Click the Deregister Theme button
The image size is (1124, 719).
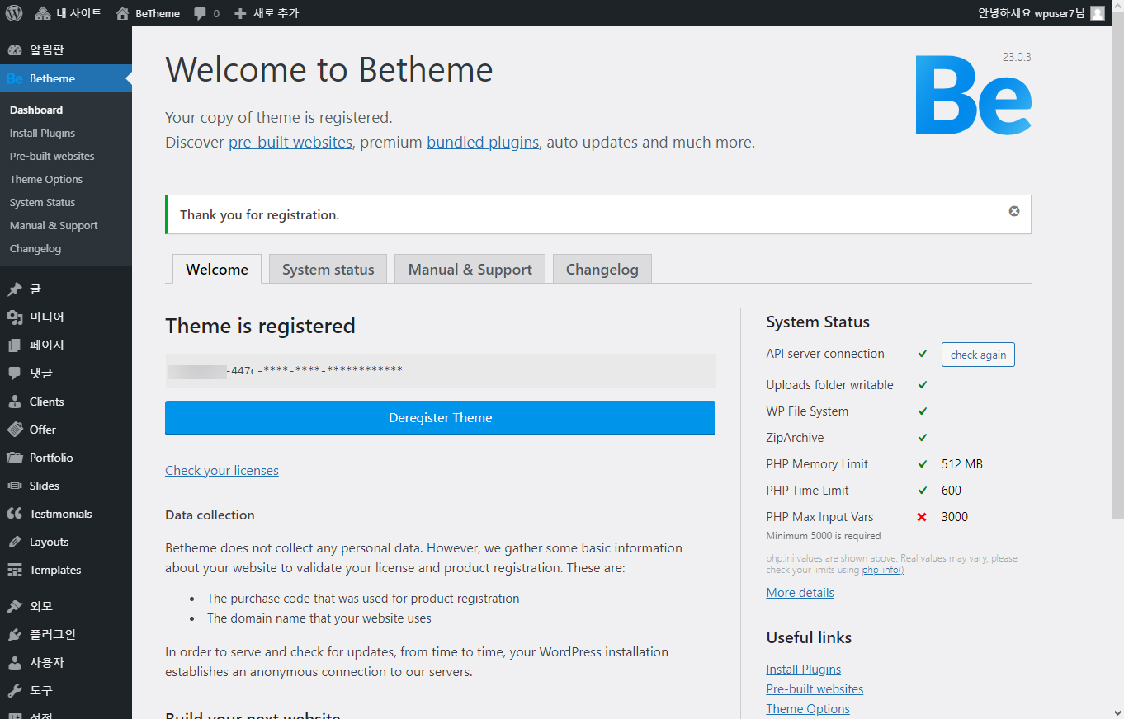pos(441,417)
